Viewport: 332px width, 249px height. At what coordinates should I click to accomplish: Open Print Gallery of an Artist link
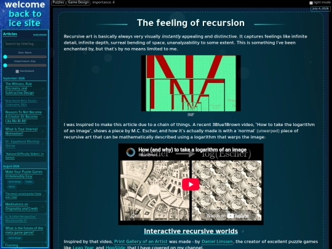point(141,242)
